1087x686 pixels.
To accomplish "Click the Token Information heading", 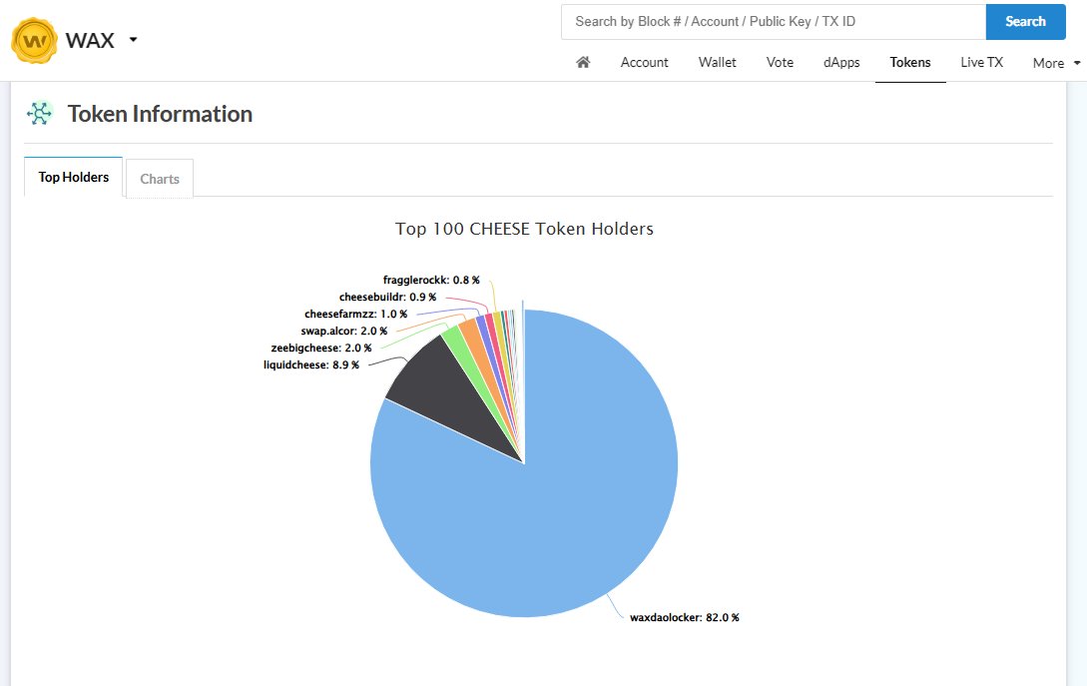I will [160, 114].
